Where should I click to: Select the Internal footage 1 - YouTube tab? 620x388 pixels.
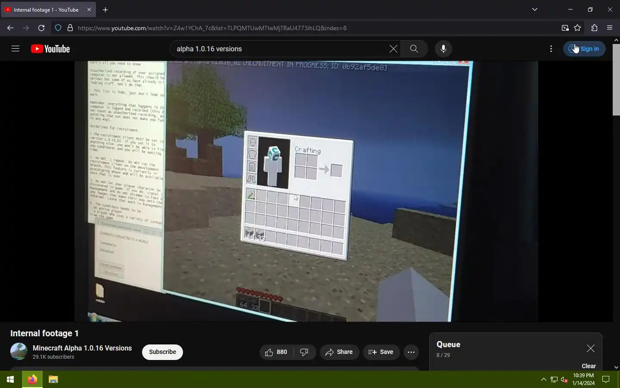click(x=48, y=9)
